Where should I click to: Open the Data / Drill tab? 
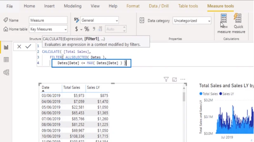[159, 6]
